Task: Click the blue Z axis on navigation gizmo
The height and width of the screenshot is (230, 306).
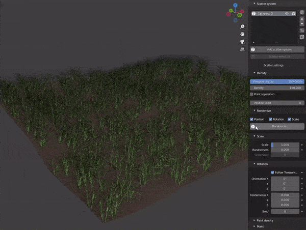Action: (235, 5)
